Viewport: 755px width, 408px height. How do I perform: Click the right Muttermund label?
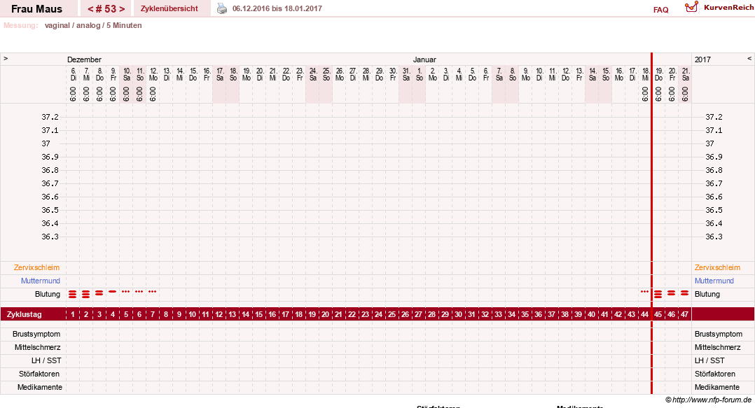coord(714,281)
